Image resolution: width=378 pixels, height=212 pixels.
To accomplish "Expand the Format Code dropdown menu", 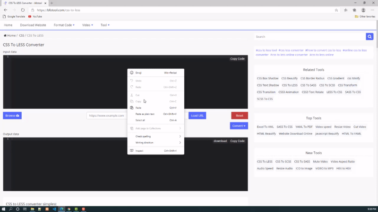I will pos(64,25).
